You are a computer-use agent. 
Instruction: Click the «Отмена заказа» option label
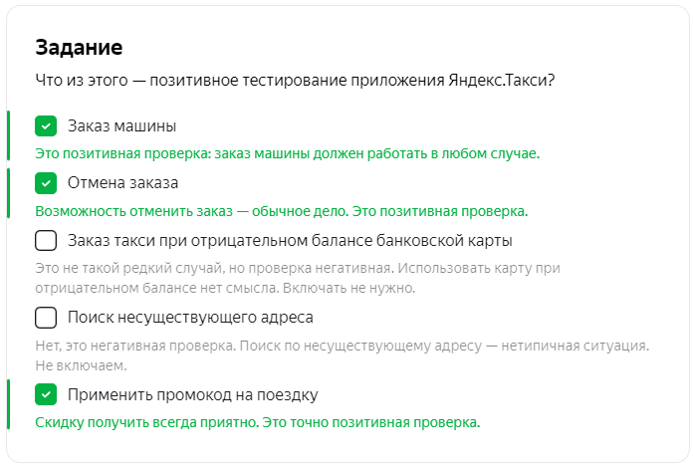122,183
